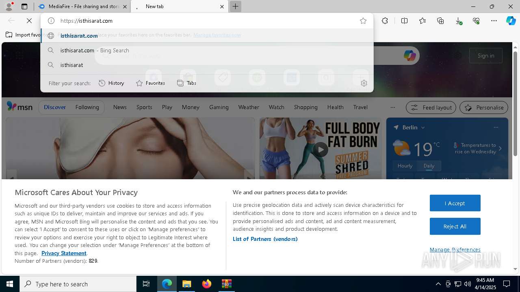
Task: Open the Shopping menu item
Action: (306, 107)
